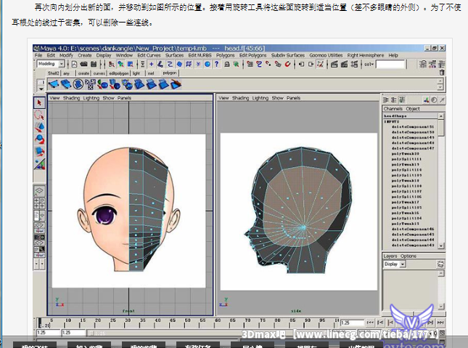This screenshot has width=468, height=348.
Task: Click the go-to-end playback button
Action: (440, 323)
